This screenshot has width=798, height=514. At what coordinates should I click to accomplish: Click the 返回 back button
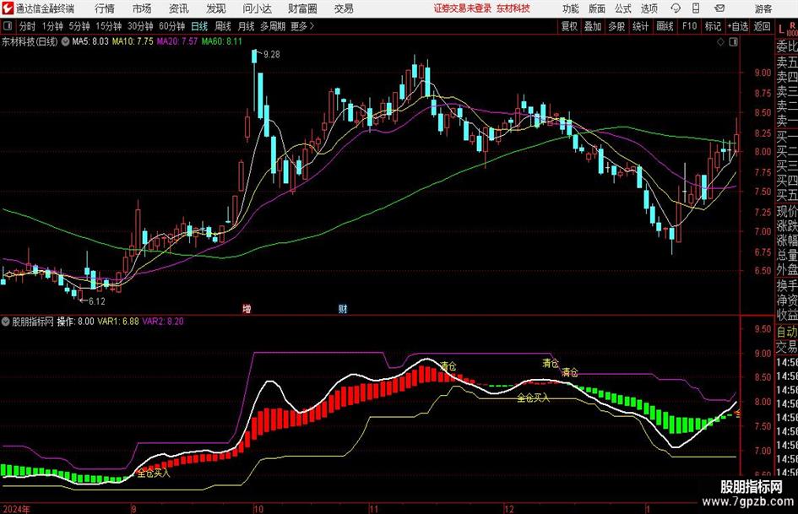[762, 26]
